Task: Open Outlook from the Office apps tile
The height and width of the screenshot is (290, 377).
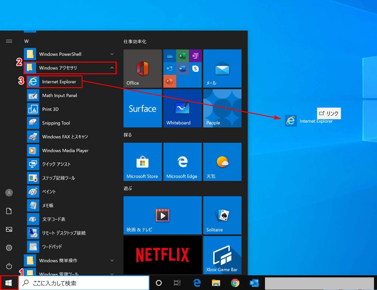Action: coord(170,69)
